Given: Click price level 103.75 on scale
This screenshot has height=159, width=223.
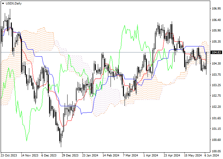Looking at the screenshot, I should click(x=216, y=74).
